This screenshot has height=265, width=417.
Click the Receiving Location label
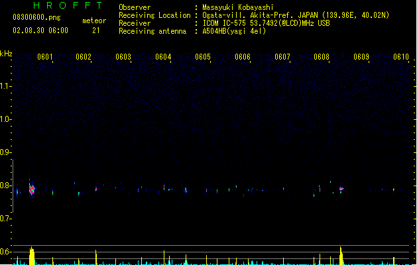coord(154,15)
